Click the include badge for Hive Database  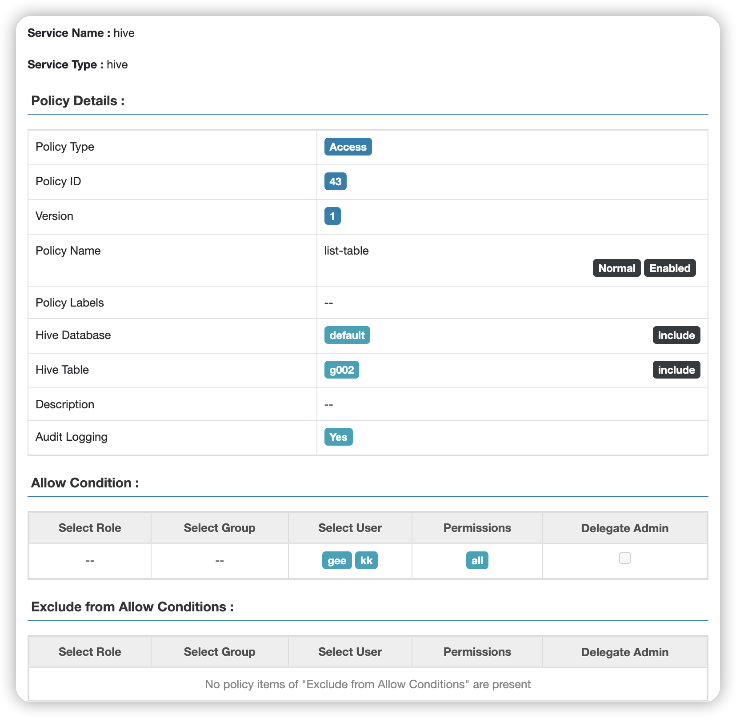click(676, 335)
